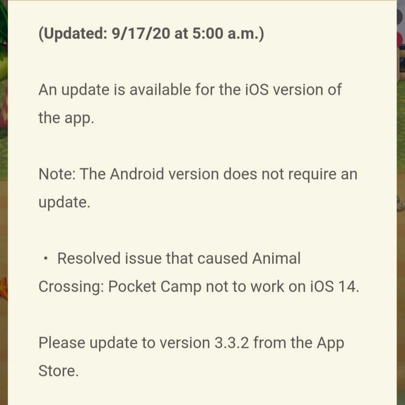
Task: Click the bold Updated 9/17/20 heading
Action: 151,34
